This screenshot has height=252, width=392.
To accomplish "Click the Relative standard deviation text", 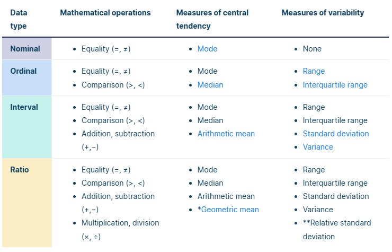I will 337,229.
